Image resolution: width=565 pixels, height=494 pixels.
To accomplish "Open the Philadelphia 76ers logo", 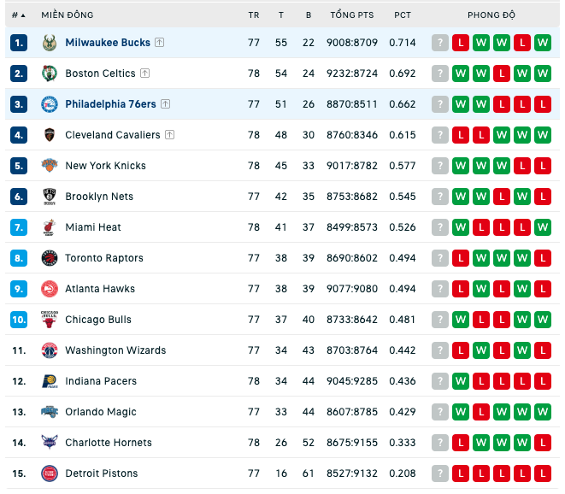I will click(50, 104).
